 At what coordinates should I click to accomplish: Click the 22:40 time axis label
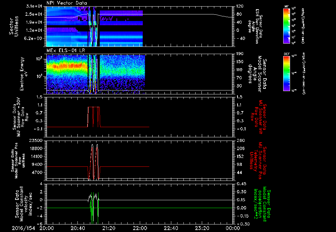(171, 228)
